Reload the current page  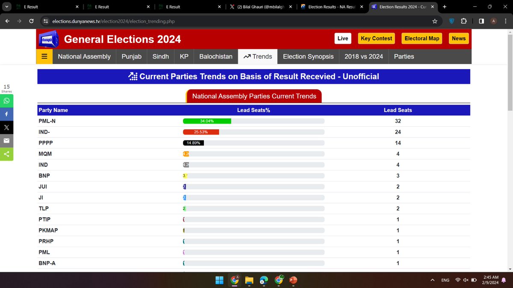coord(31,21)
